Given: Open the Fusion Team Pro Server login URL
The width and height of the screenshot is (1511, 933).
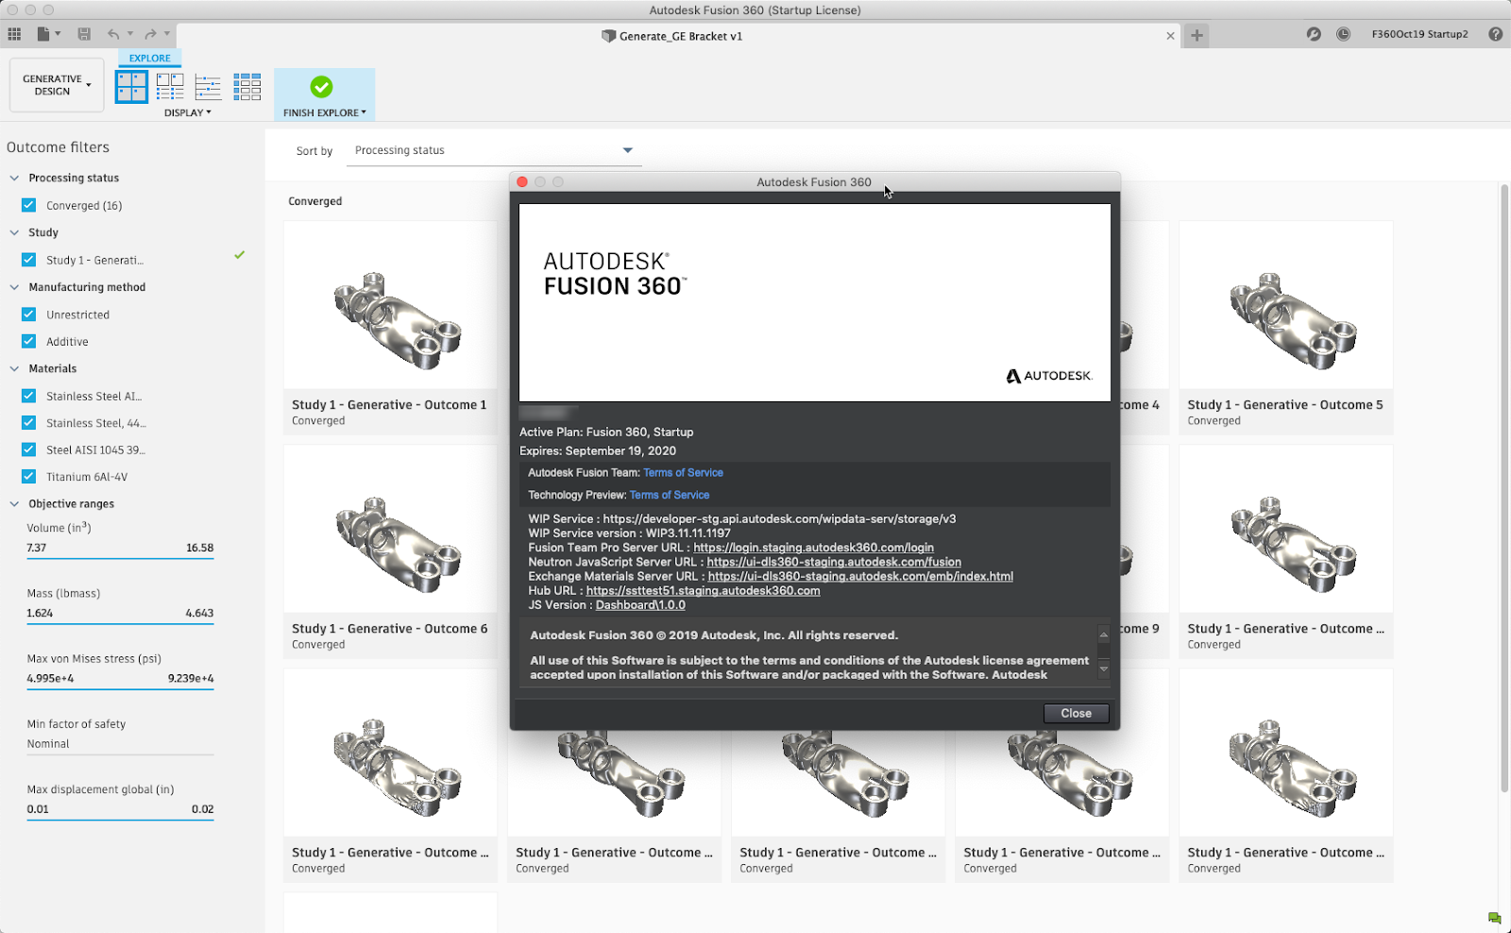Looking at the screenshot, I should point(813,548).
